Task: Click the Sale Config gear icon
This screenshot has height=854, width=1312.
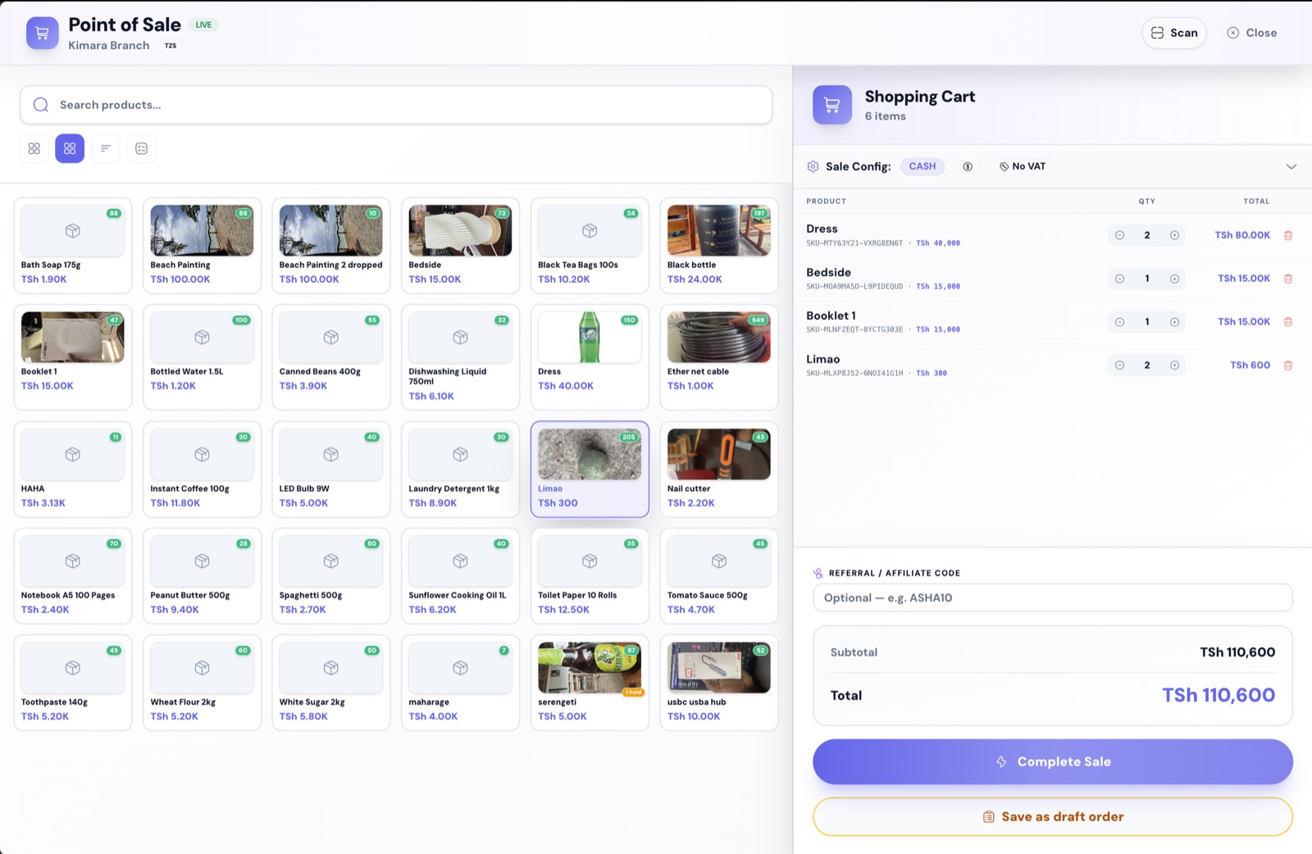Action: pos(813,166)
